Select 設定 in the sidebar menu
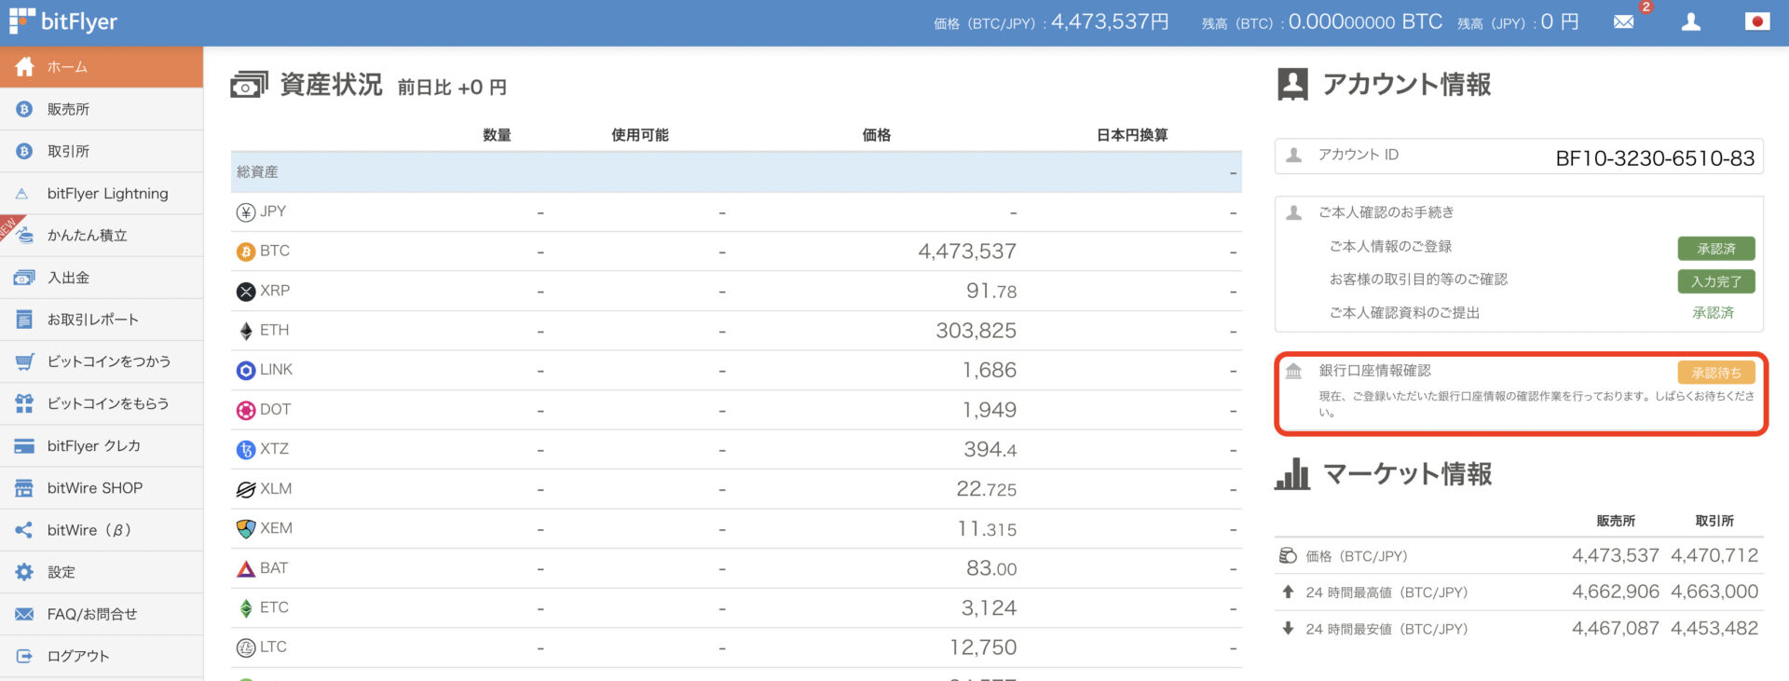Image resolution: width=1789 pixels, height=681 pixels. pos(102,572)
